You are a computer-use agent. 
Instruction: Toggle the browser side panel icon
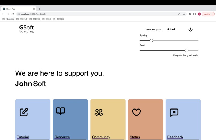tap(195, 14)
